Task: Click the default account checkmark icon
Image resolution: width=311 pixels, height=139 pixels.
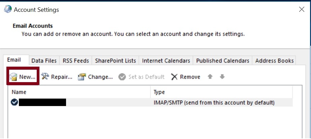Action: [x=14, y=103]
